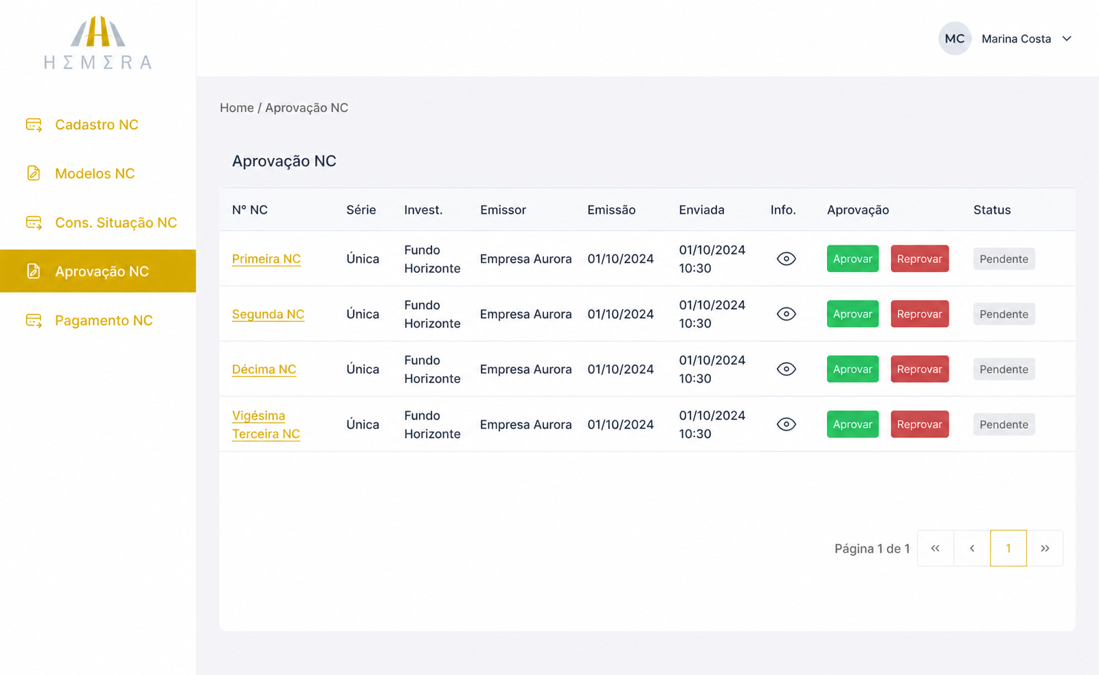1099x675 pixels.
Task: Click the Cadastro NC sidebar icon
Action: pos(34,125)
